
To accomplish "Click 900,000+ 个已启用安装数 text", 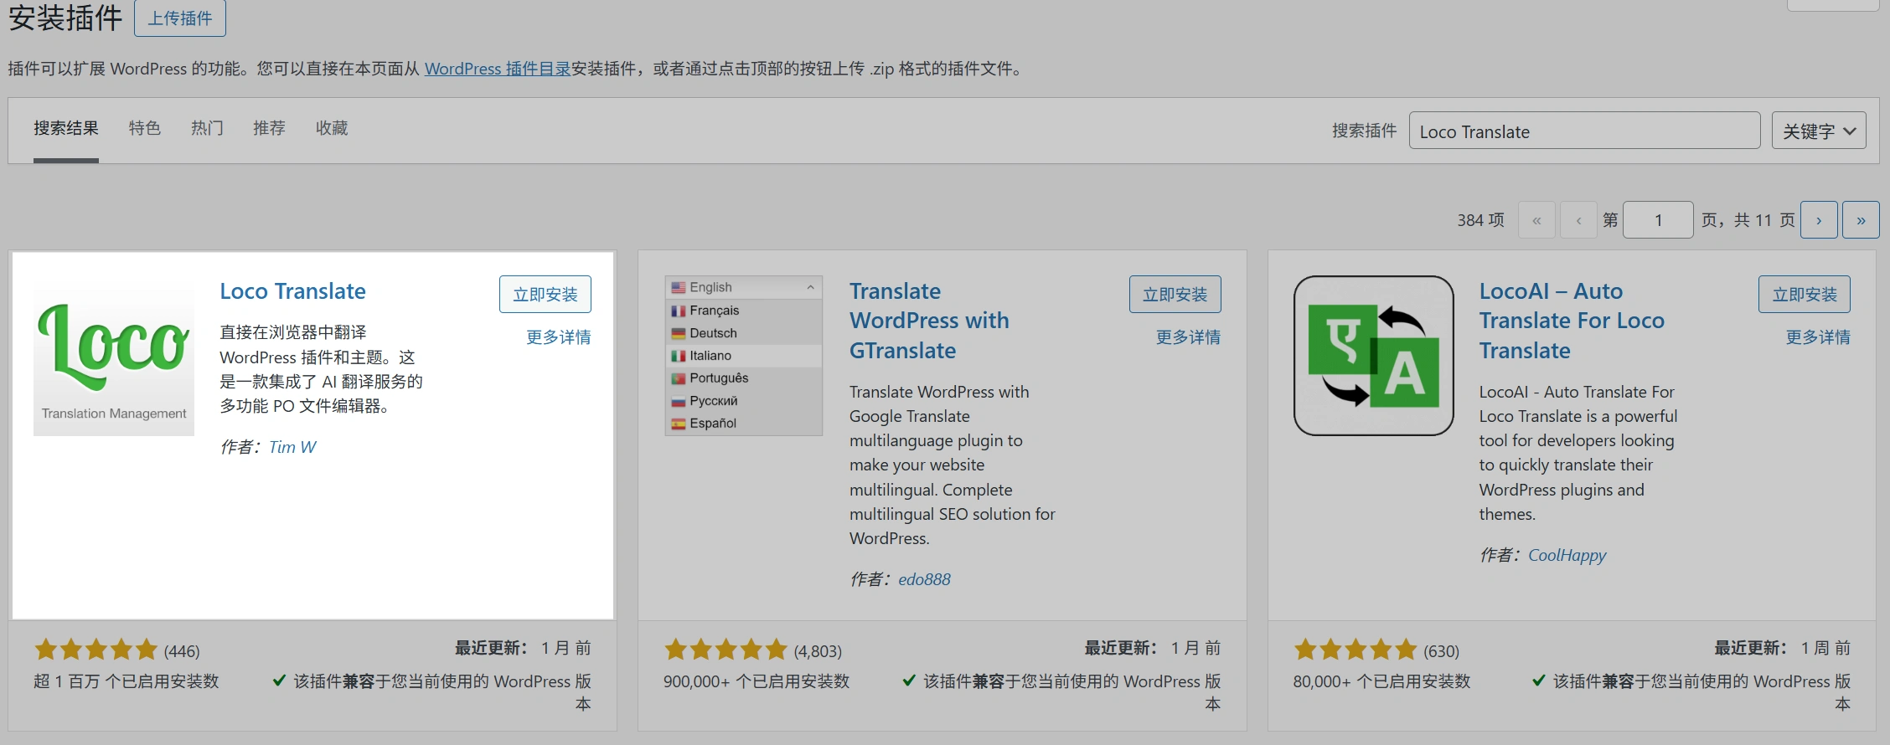I will [x=757, y=681].
